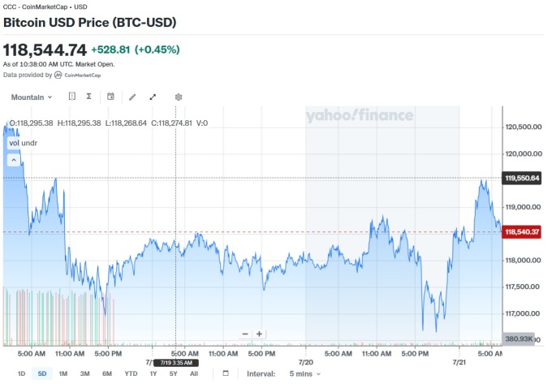Open chart settings gear

pyautogui.click(x=179, y=97)
